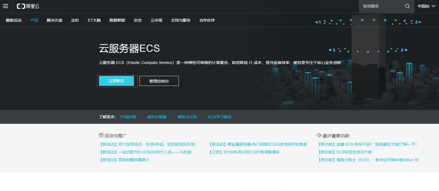
Task: Go to the 定价 menu item
Action: tap(75, 21)
